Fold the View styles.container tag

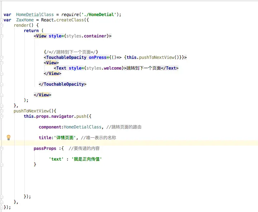(x=1, y=36)
